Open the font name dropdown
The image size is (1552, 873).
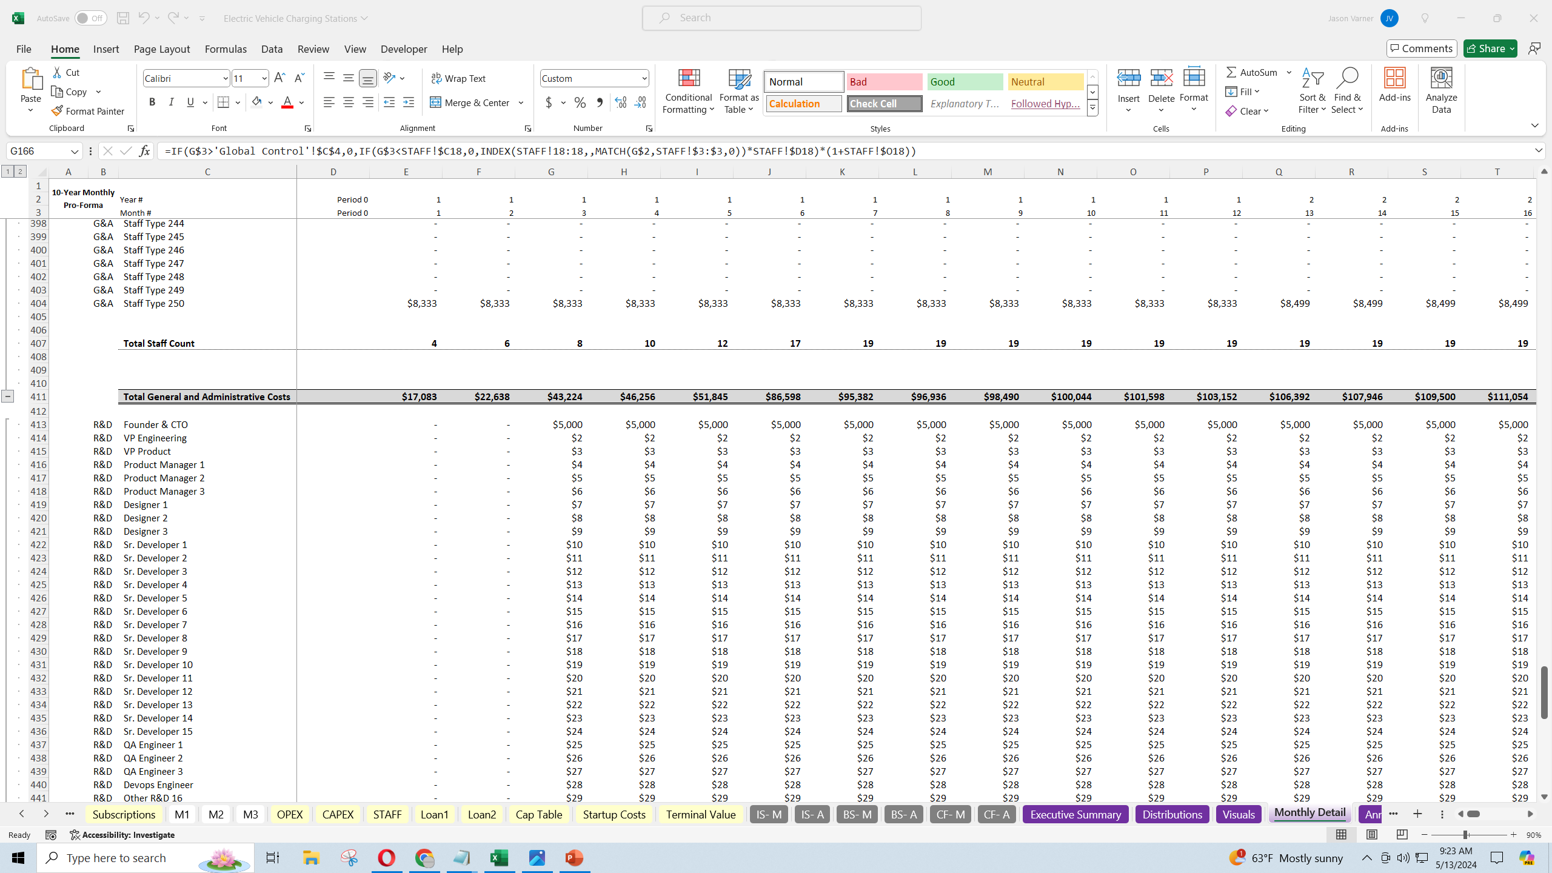click(225, 78)
